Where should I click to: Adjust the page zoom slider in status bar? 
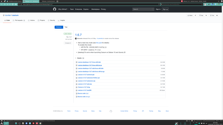209,121
